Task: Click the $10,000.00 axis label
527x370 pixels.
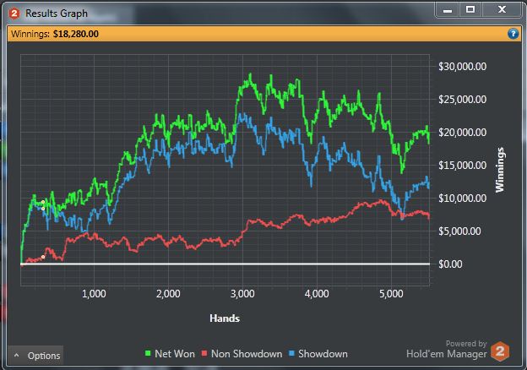Action: coord(462,199)
